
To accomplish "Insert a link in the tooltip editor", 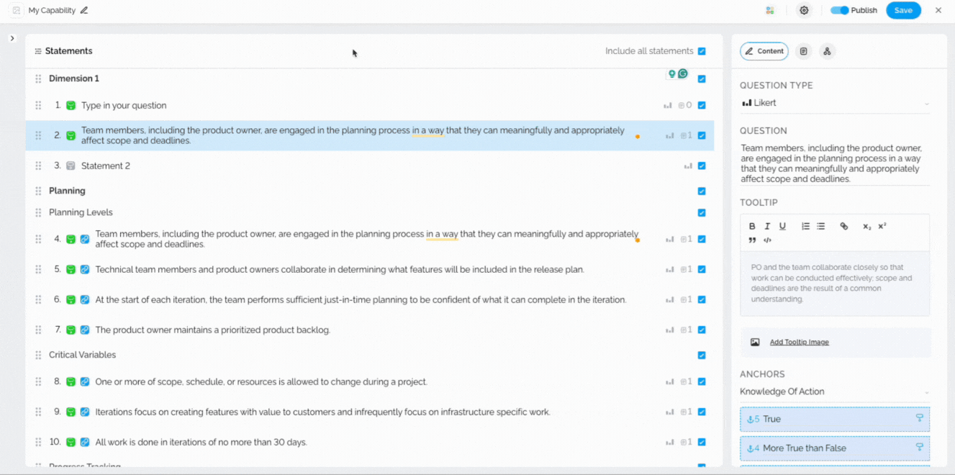I will pos(843,226).
